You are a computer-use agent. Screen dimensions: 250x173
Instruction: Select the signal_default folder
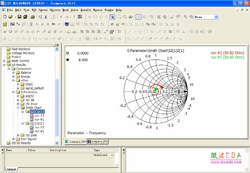tap(35, 88)
